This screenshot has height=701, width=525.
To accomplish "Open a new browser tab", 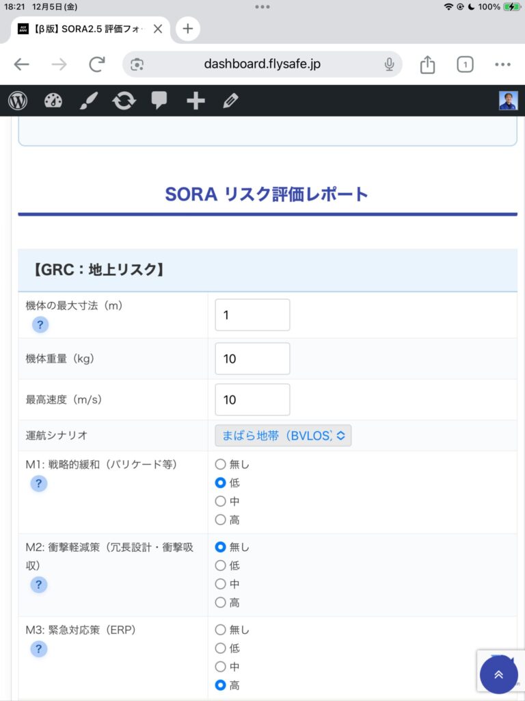I will tap(187, 29).
